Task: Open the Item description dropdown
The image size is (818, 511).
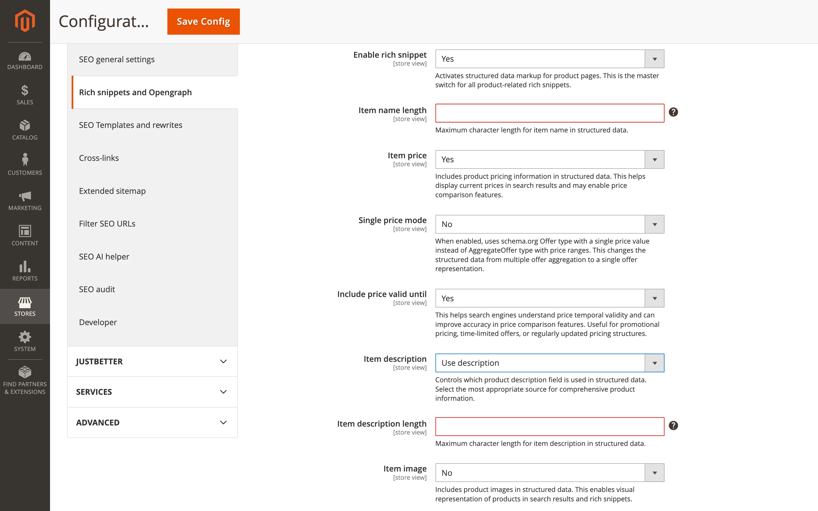Action: [654, 363]
